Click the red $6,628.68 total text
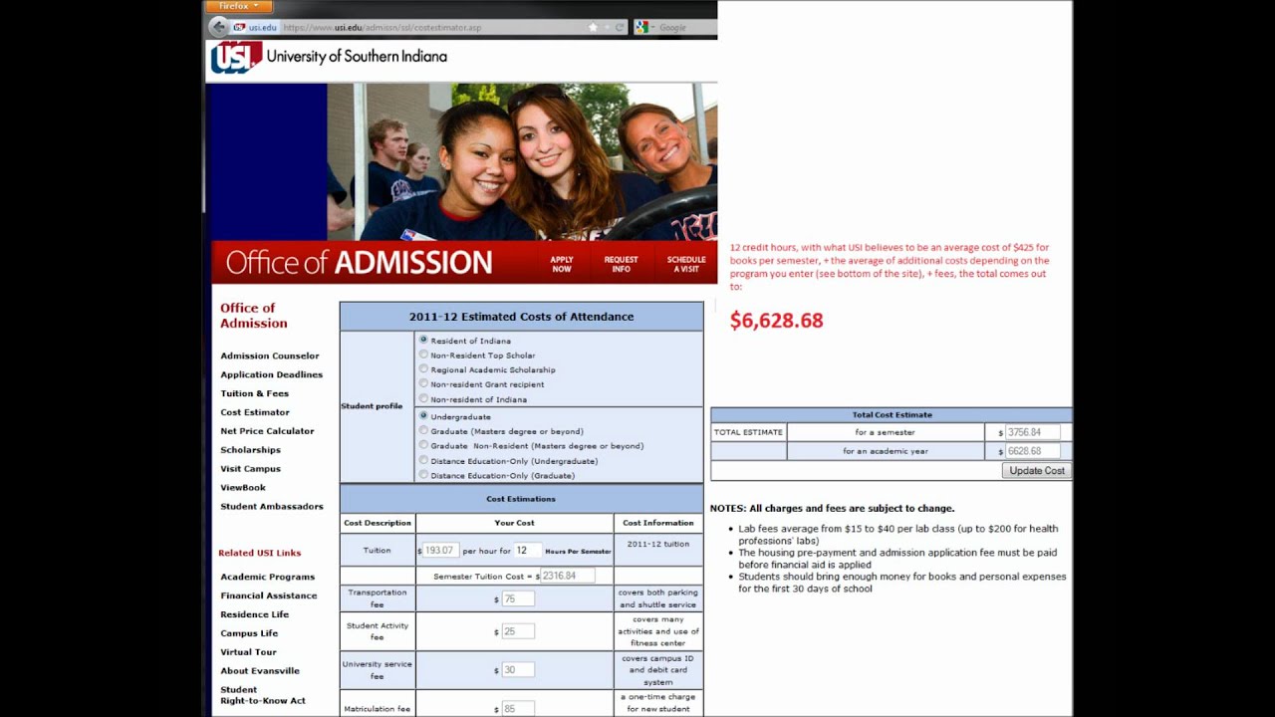Screen dimensions: 1275x717 point(777,321)
